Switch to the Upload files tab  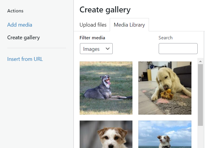(93, 25)
